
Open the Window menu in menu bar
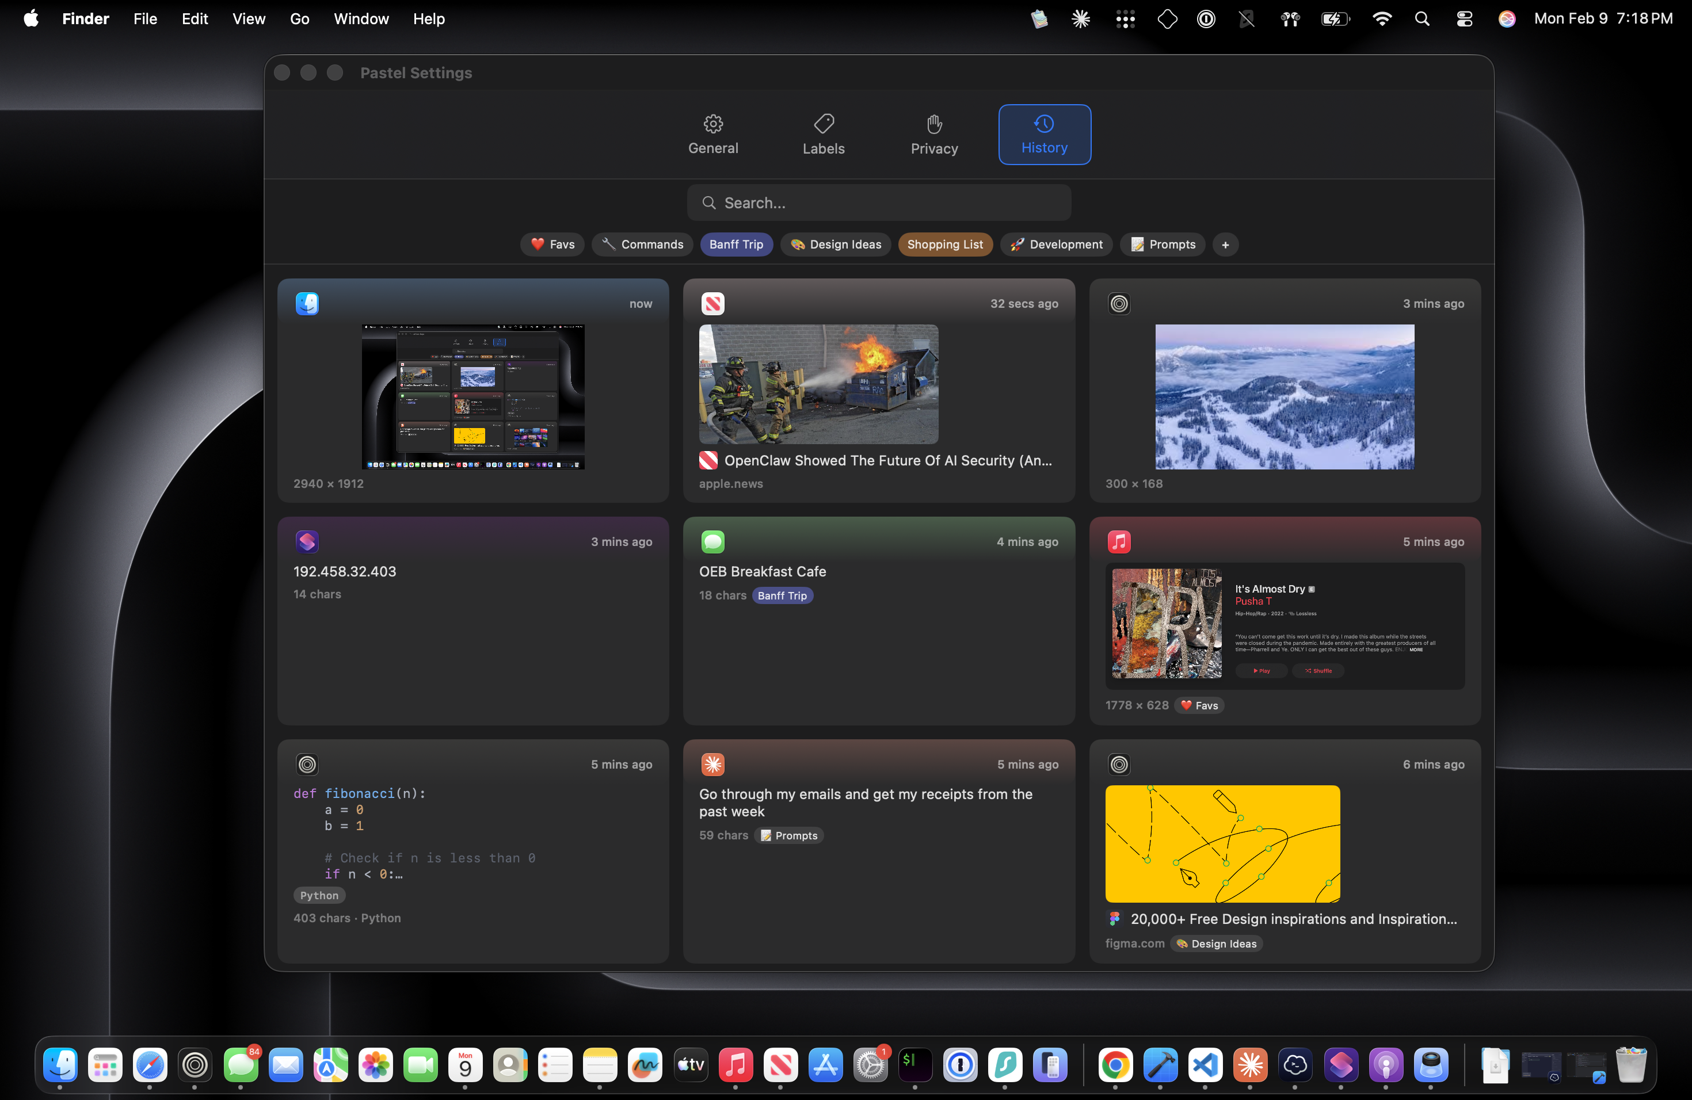click(361, 19)
